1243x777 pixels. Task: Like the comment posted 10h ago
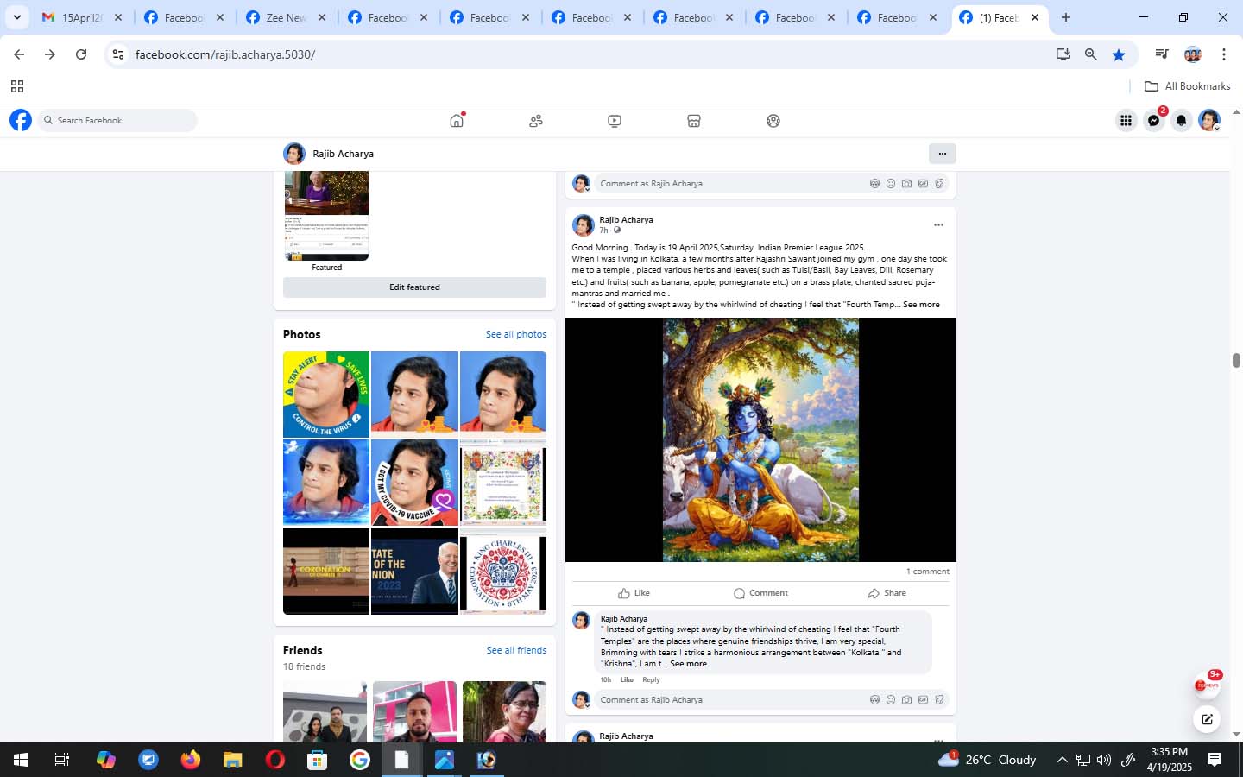point(627,679)
